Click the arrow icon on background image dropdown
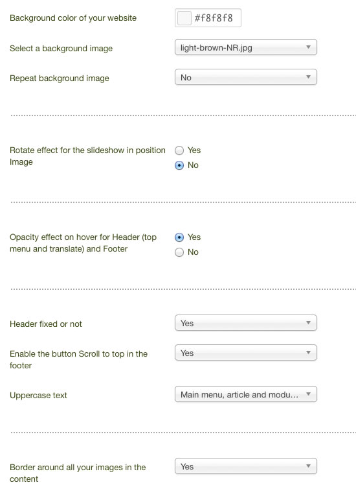The width and height of the screenshot is (356, 500). 308,47
